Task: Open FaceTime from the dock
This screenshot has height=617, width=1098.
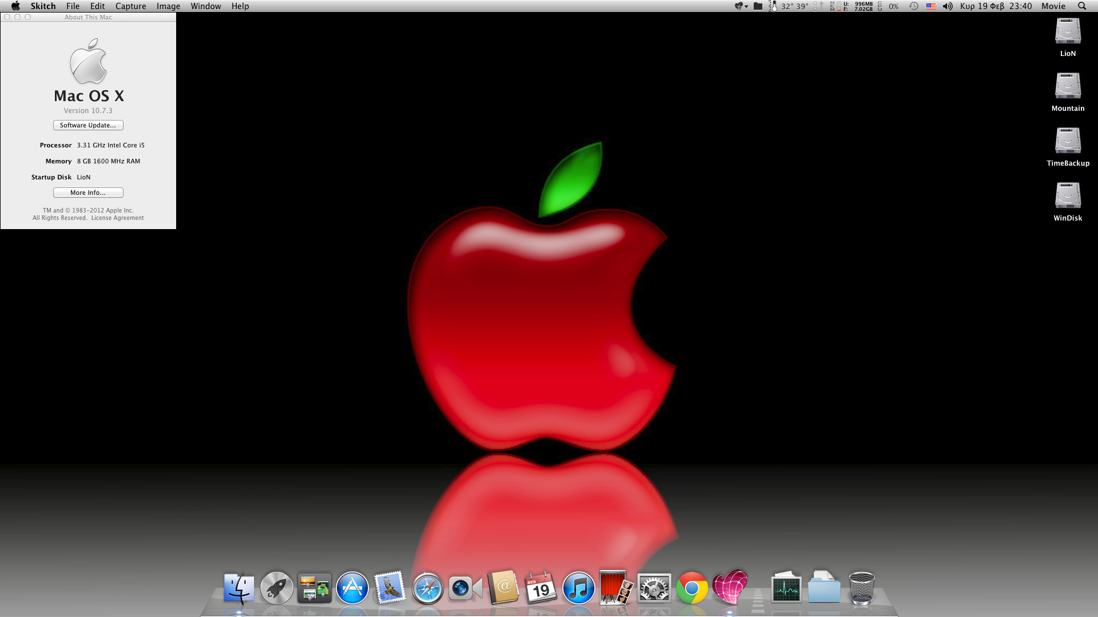Action: point(466,588)
